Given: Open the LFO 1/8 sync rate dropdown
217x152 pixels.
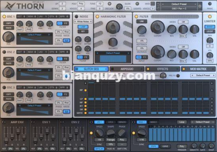Looking at the screenshot, I should pyautogui.click(x=99, y=140).
